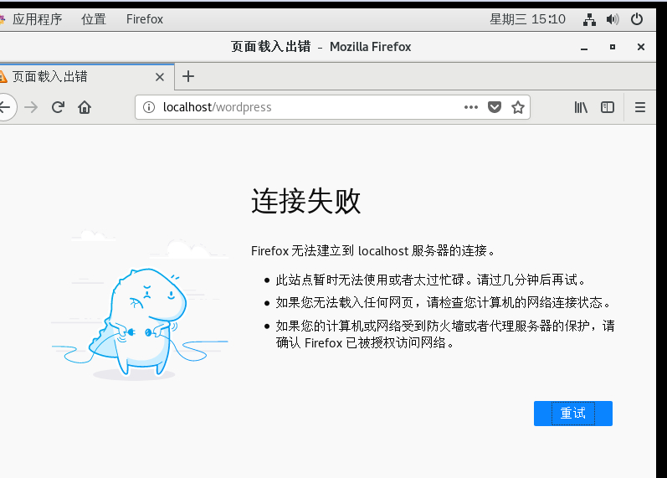
Task: Click the 星期三 15:10 clock
Action: coord(527,19)
